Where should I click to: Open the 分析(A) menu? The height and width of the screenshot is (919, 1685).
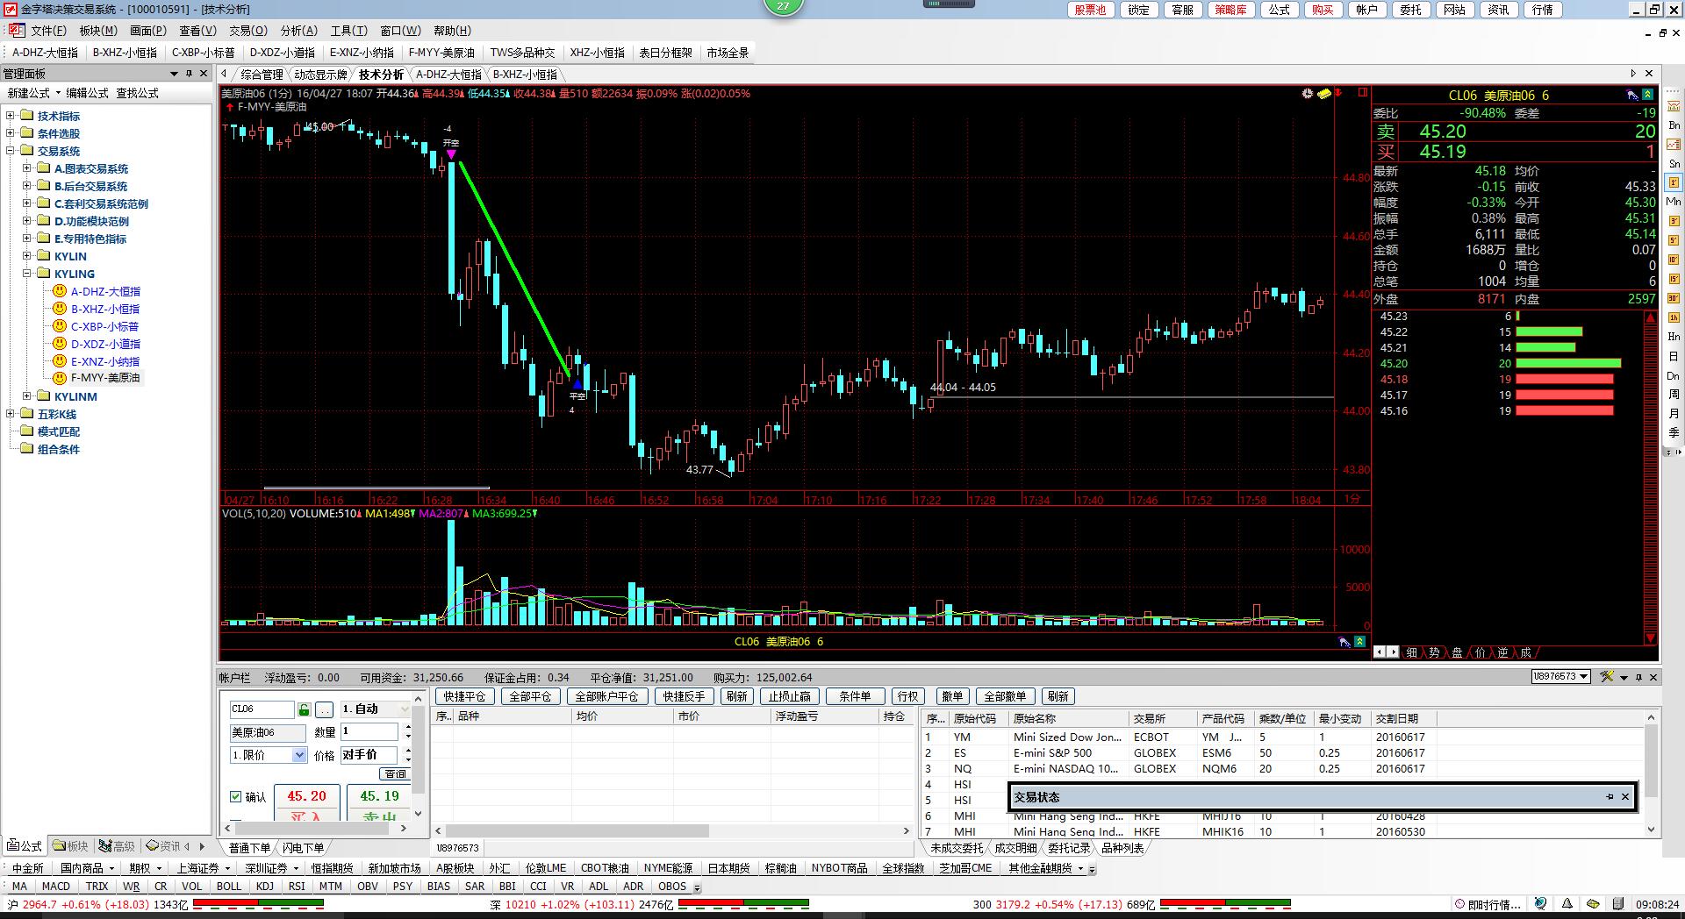298,31
